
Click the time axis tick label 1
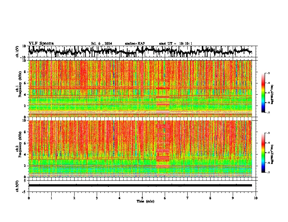click(51, 198)
